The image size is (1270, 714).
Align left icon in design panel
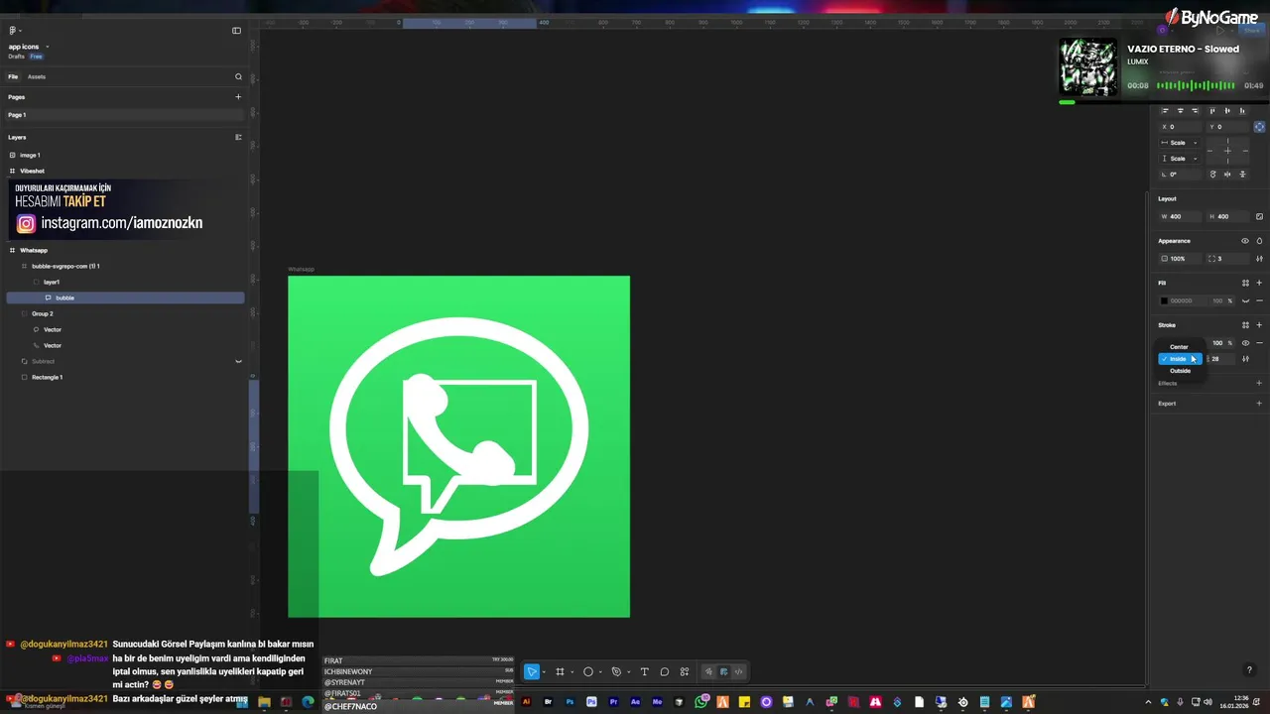pos(1165,110)
